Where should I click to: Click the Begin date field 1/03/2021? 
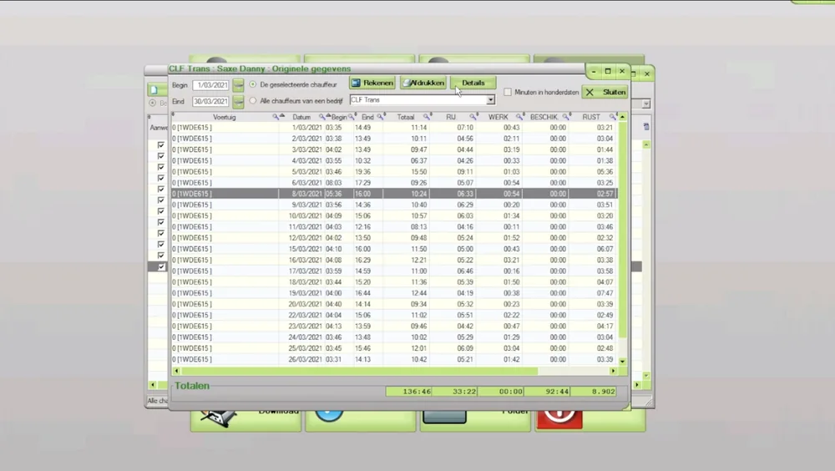(x=212, y=84)
